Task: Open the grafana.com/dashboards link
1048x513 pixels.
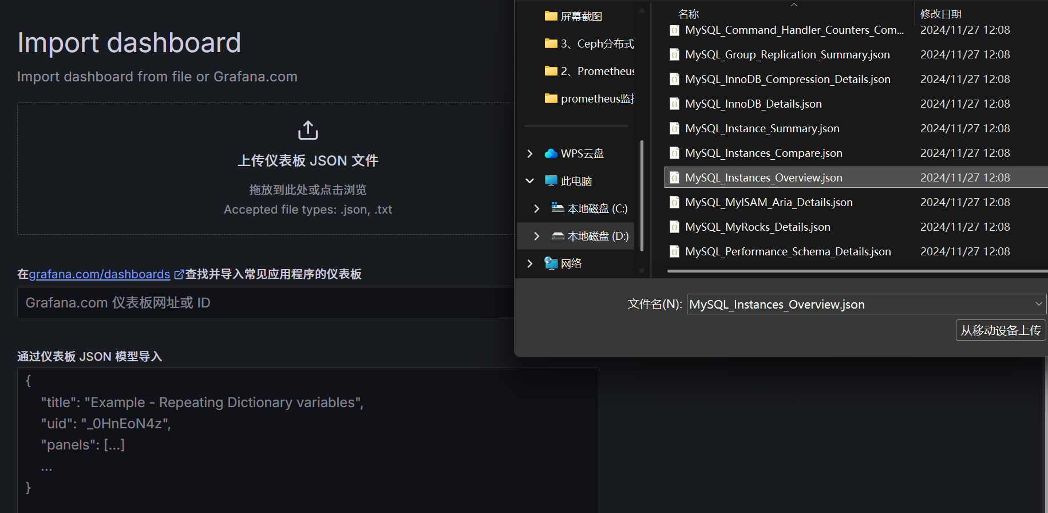Action: point(100,274)
